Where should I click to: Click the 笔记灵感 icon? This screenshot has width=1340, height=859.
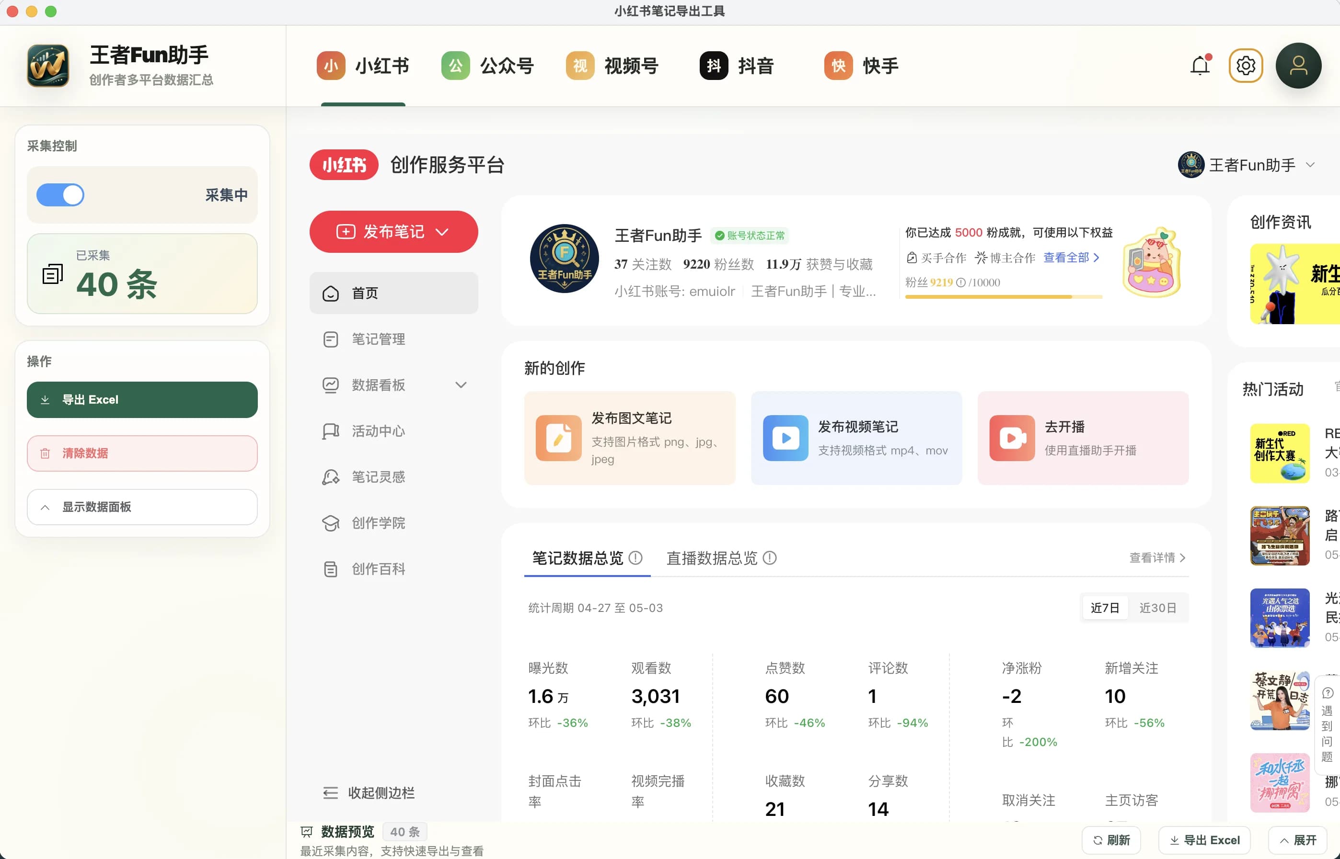coord(331,477)
